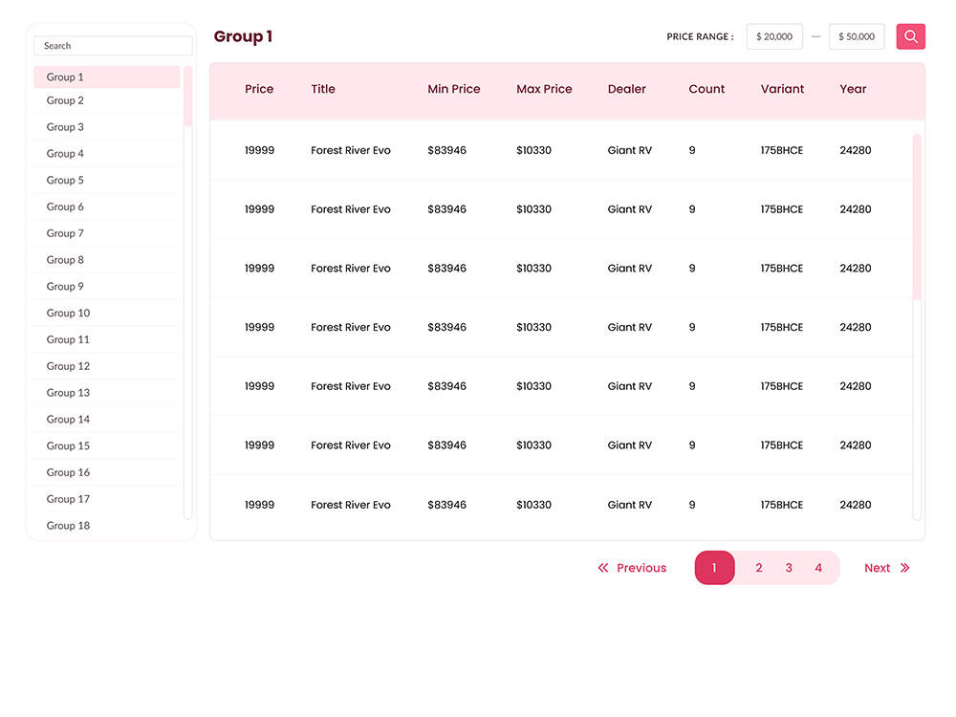Click the Year column header
The width and height of the screenshot is (956, 717).
pos(853,89)
